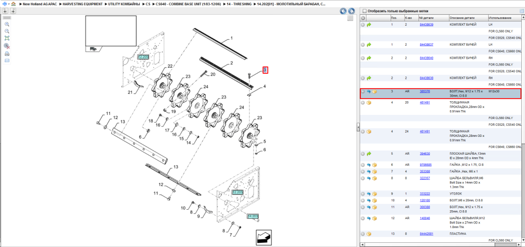The image size is (525, 247).
Task: Zoom in on the diagram
Action: click(x=7, y=25)
